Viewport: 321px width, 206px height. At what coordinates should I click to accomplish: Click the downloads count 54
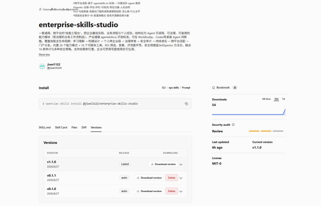pyautogui.click(x=214, y=105)
